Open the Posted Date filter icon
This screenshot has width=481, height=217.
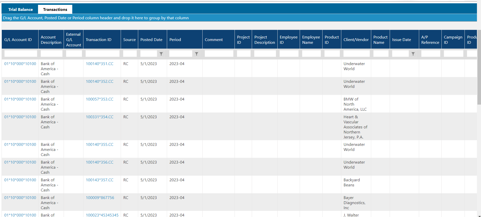click(161, 54)
